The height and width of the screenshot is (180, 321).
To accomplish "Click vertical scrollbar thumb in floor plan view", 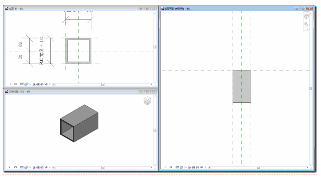I will (x=311, y=89).
